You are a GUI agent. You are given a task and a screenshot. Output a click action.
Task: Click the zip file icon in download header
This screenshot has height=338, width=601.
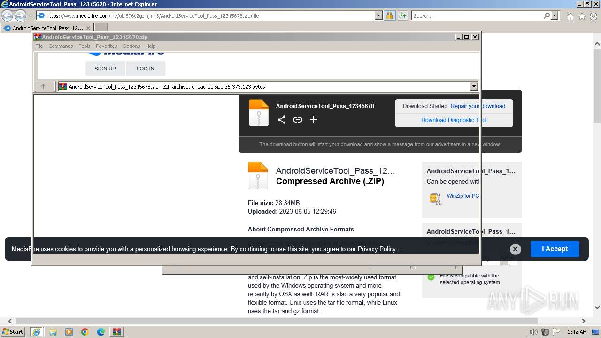coord(259,113)
